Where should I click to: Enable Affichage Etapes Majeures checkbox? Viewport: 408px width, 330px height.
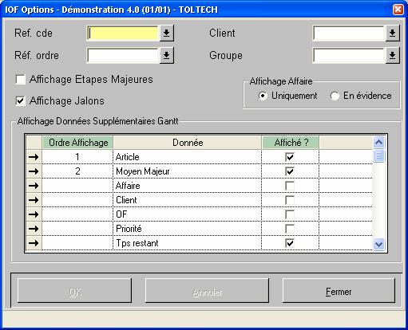point(21,80)
